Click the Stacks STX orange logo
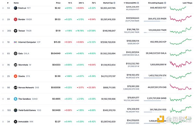Image resolution: width=195 pixels, height=126 pixels. pyautogui.click(x=16, y=76)
